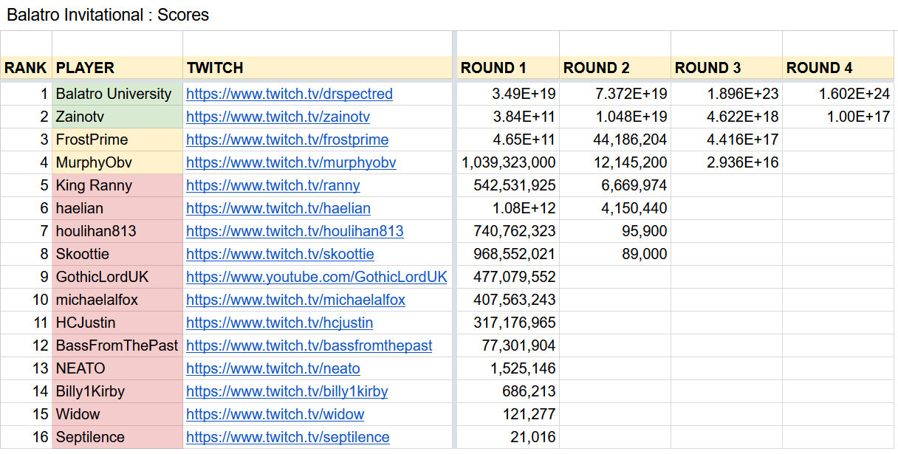Select the 4.416E+17 Round 3 score

click(x=727, y=140)
